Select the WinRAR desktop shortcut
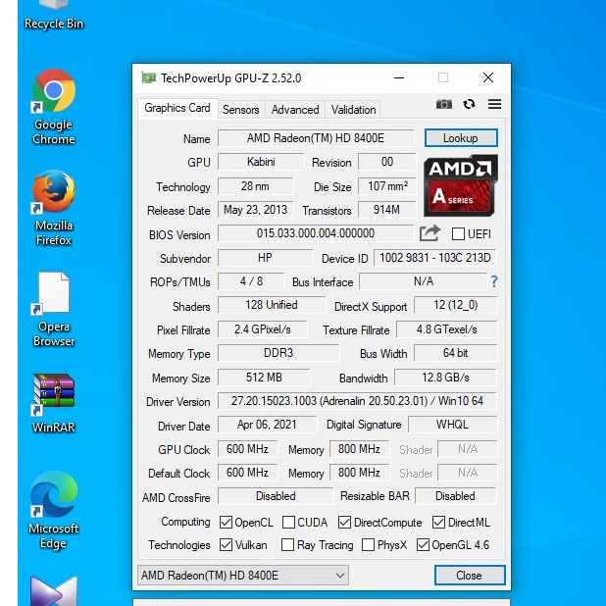The image size is (606, 606). point(54,403)
